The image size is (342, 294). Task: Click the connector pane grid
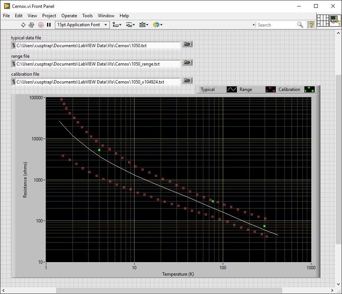pos(323,21)
